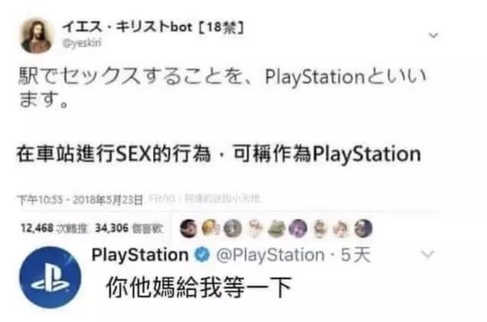Open the yellow-haired liker avatar

pyautogui.click(x=211, y=229)
